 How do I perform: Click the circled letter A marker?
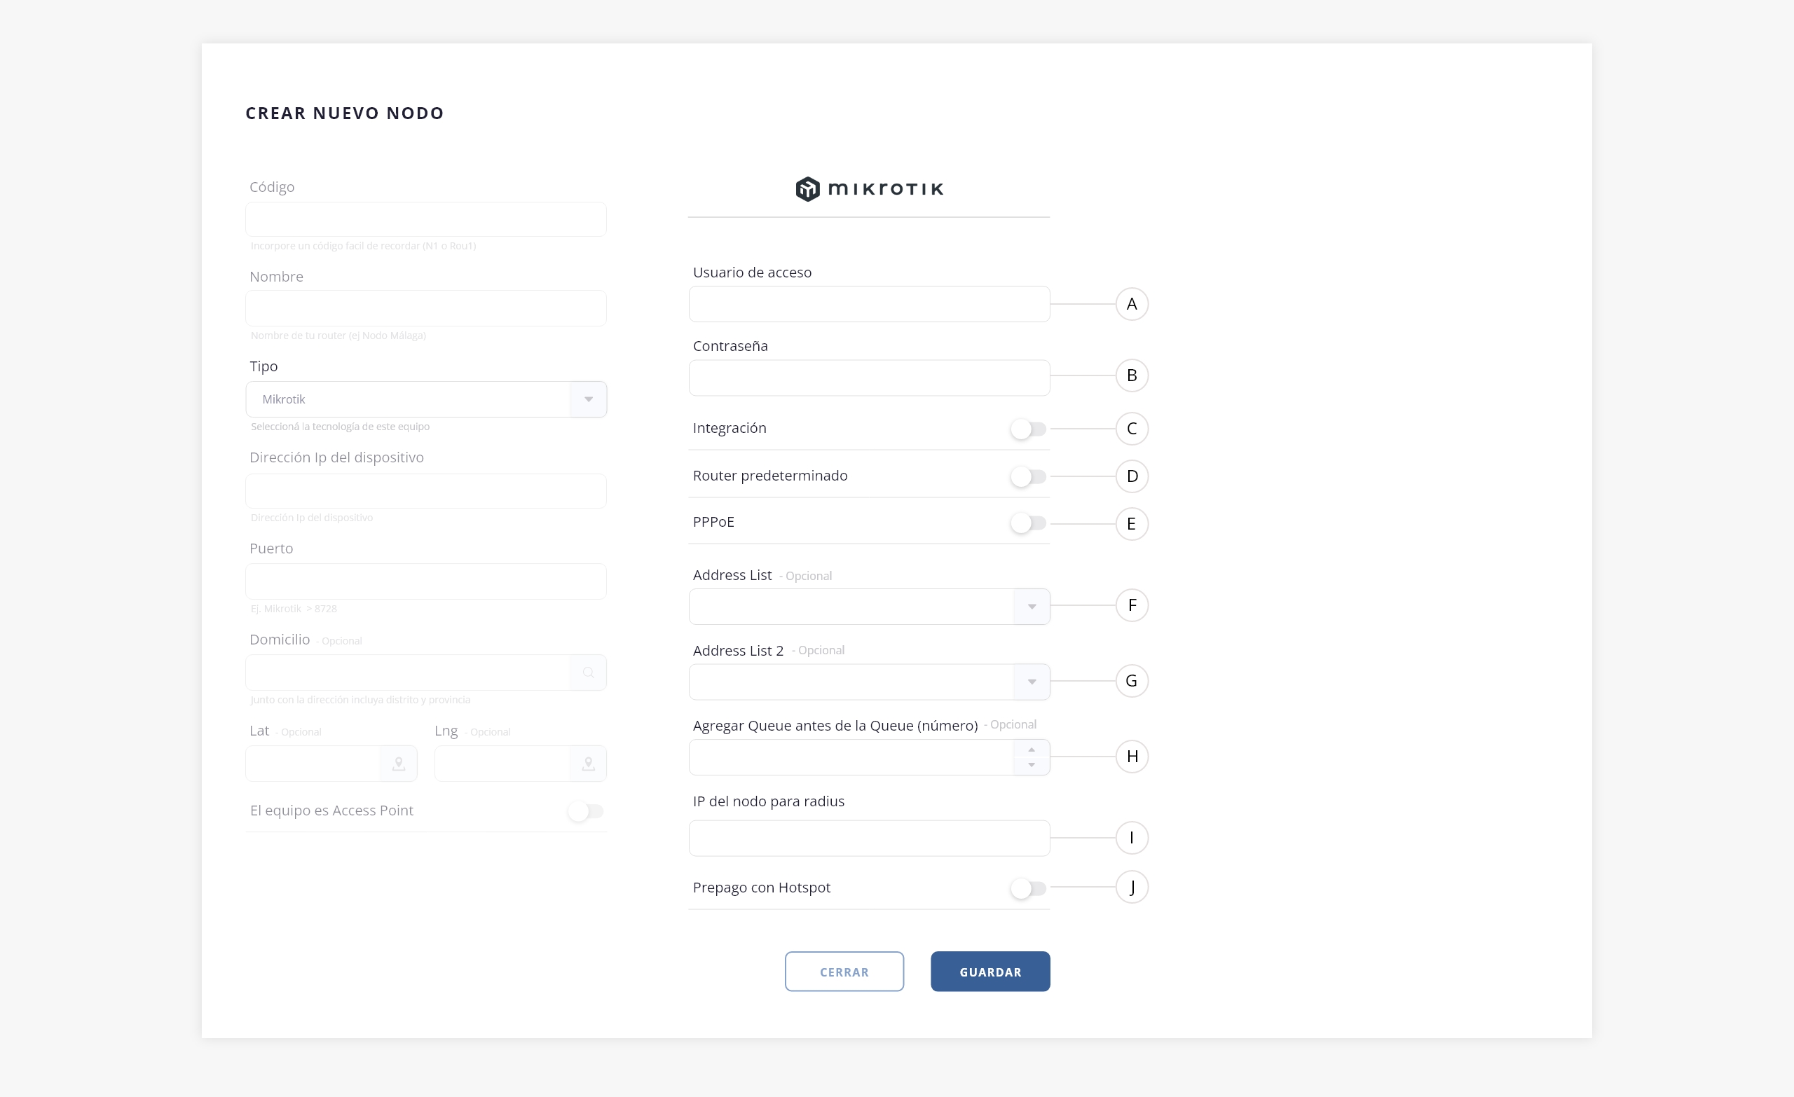(1132, 304)
